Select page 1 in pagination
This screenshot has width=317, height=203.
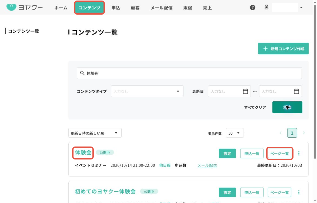click(292, 133)
